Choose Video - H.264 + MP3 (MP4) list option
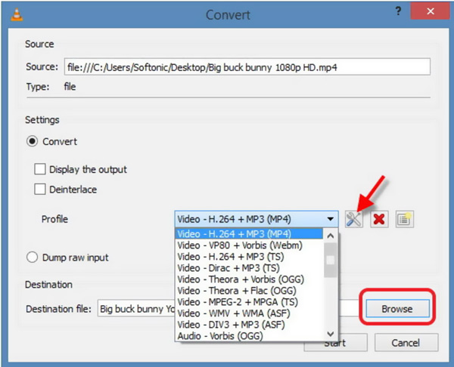Screen dimensions: 454x367 tap(249, 234)
